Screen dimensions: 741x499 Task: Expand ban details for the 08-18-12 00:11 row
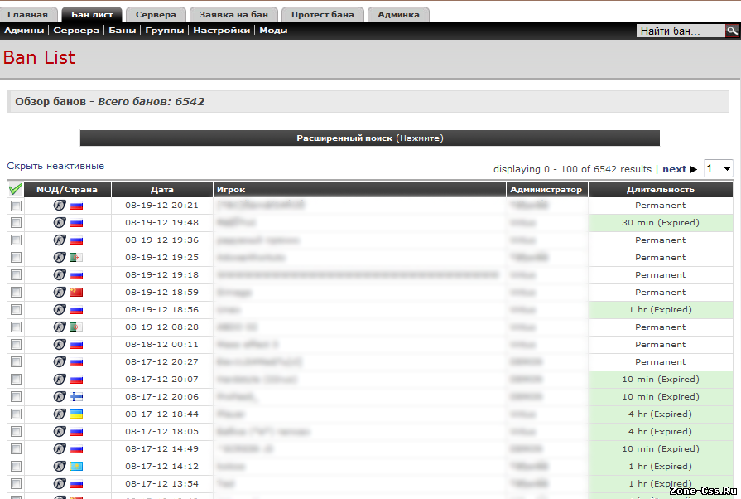(360, 345)
